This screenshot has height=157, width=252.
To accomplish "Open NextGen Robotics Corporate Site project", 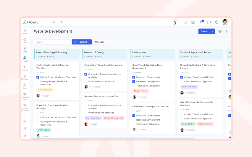I will [101, 96].
